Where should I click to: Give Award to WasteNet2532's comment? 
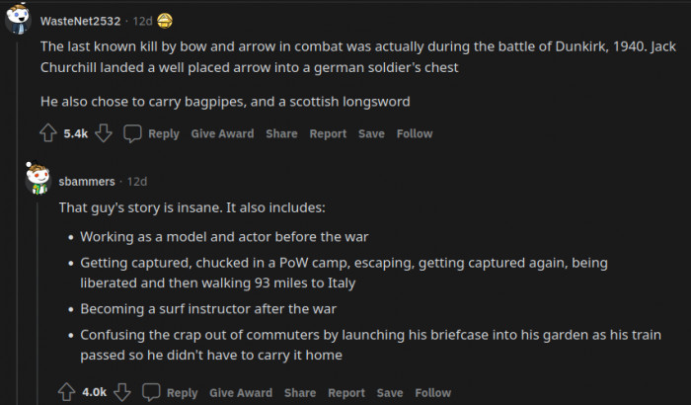coord(222,133)
